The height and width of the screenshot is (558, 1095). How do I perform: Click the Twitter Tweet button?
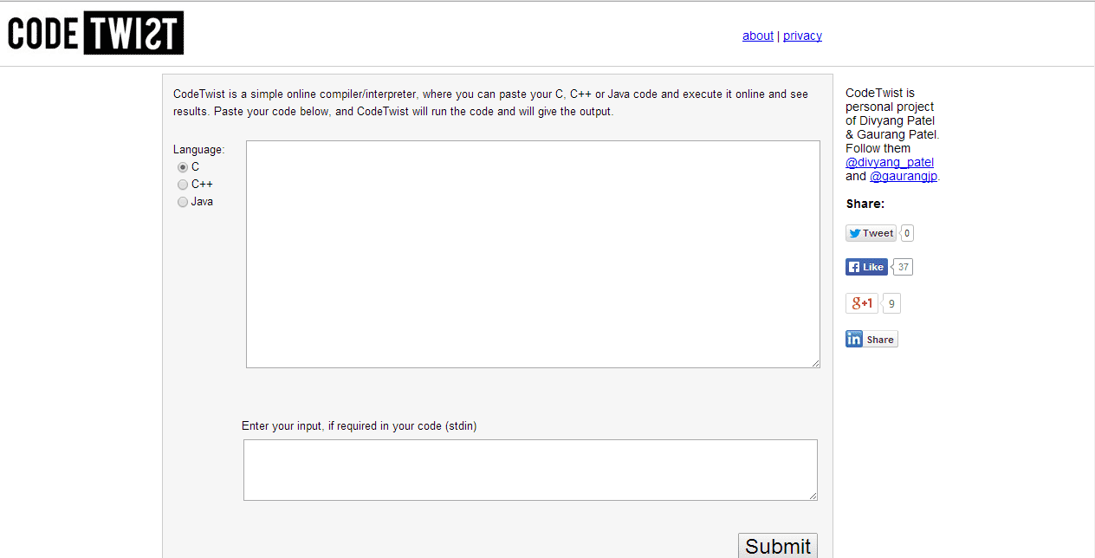[871, 233]
